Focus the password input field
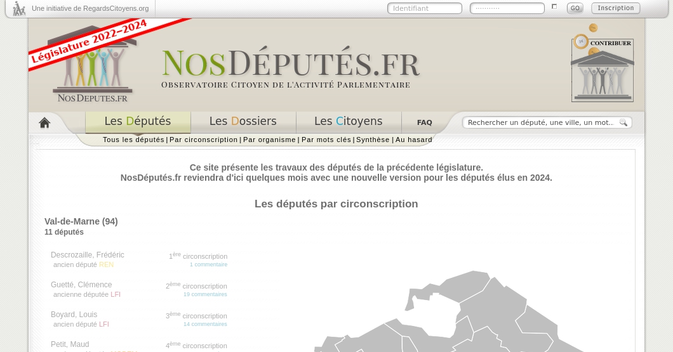The height and width of the screenshot is (352, 673). click(507, 8)
